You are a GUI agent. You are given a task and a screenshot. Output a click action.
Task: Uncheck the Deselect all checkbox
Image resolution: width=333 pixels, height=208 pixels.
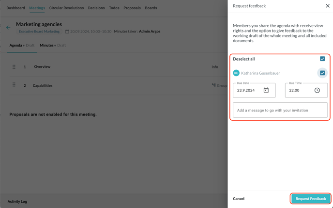[322, 59]
